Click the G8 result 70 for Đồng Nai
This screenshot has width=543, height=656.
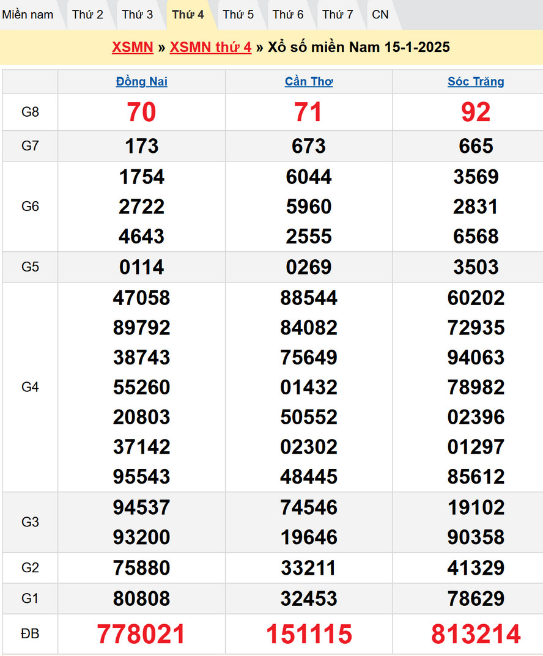tap(142, 112)
